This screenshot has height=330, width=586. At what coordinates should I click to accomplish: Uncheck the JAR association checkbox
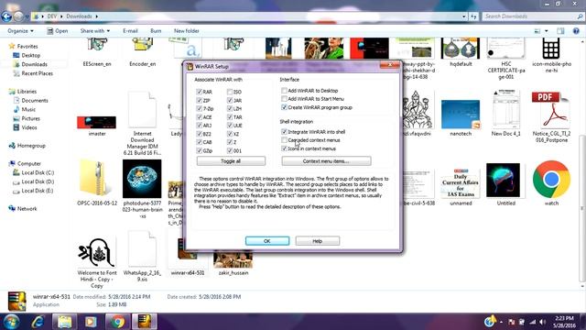(230, 100)
